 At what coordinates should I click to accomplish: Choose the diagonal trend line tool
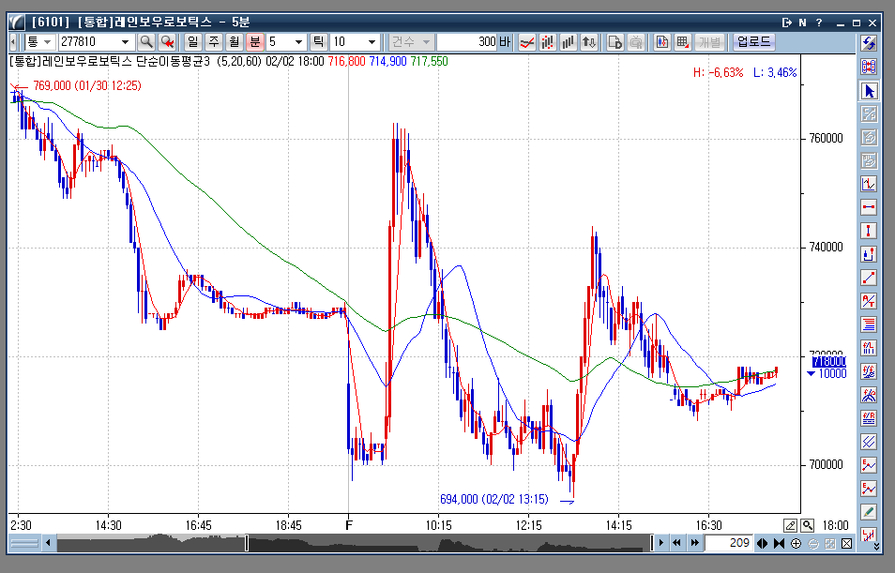tap(869, 278)
